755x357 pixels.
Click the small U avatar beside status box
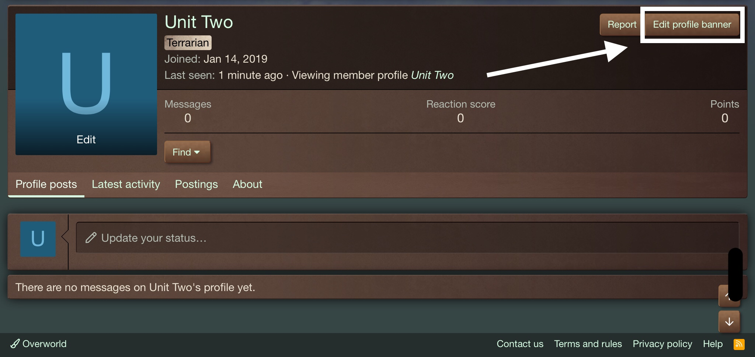coord(38,239)
